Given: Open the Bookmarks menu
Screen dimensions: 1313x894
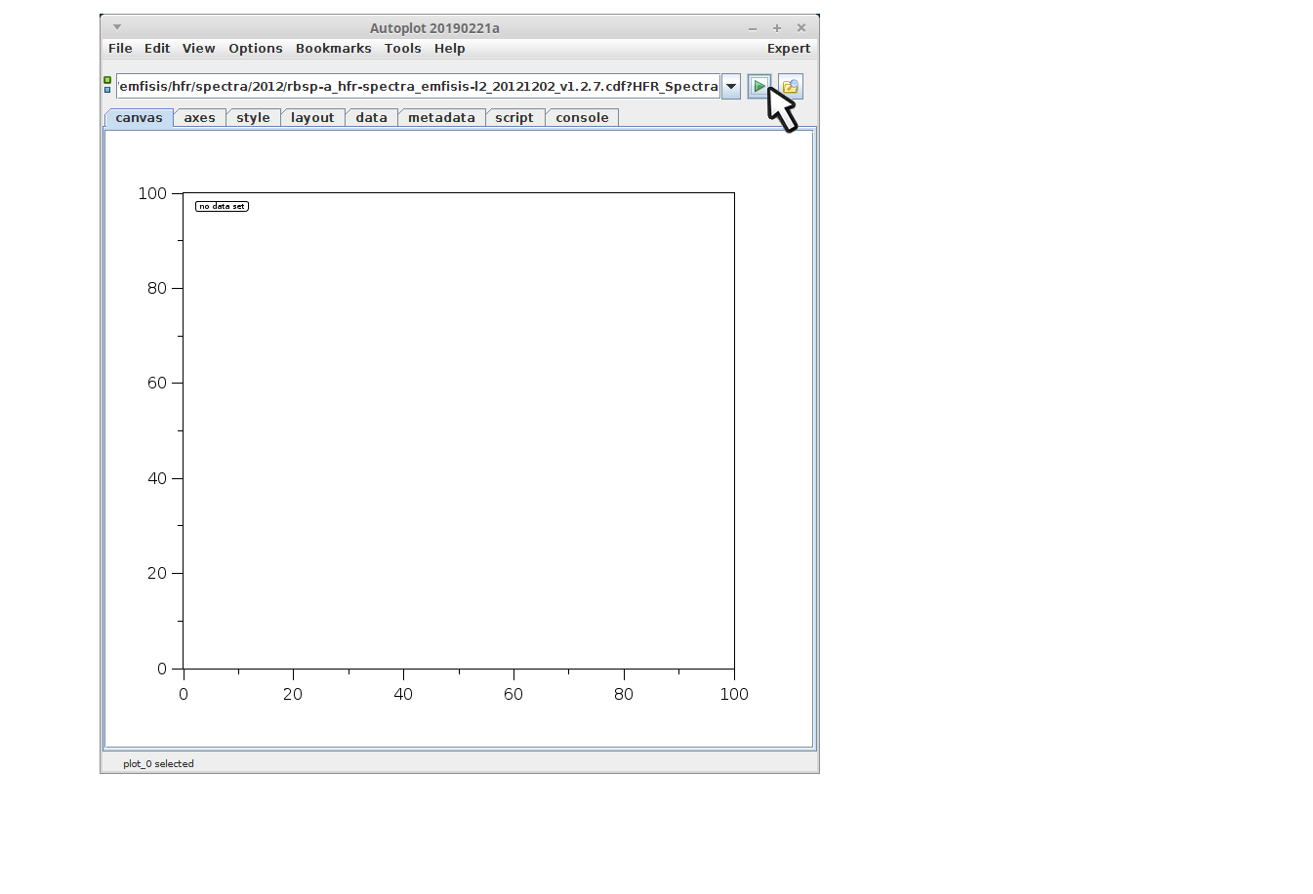Looking at the screenshot, I should point(333,49).
